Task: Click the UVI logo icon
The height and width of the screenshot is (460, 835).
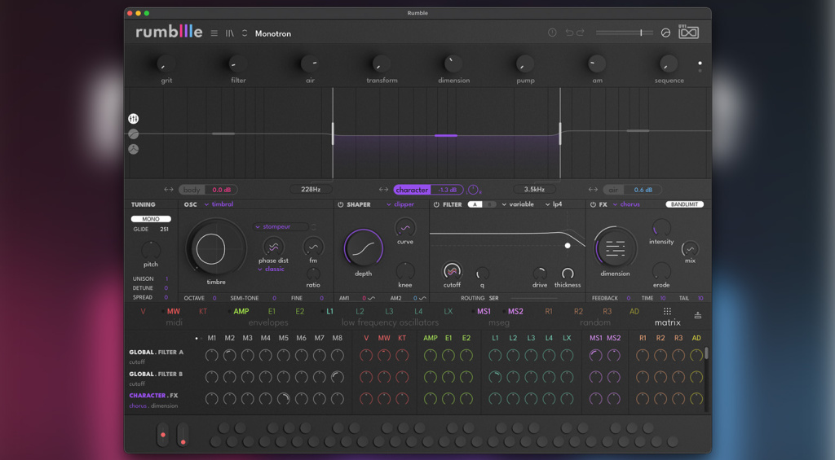Action: [x=688, y=32]
